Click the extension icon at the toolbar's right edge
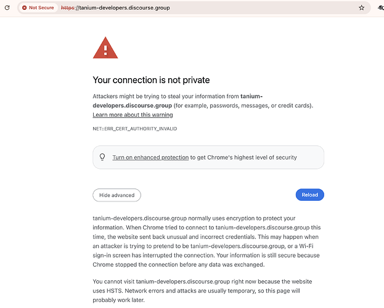 [x=381, y=8]
